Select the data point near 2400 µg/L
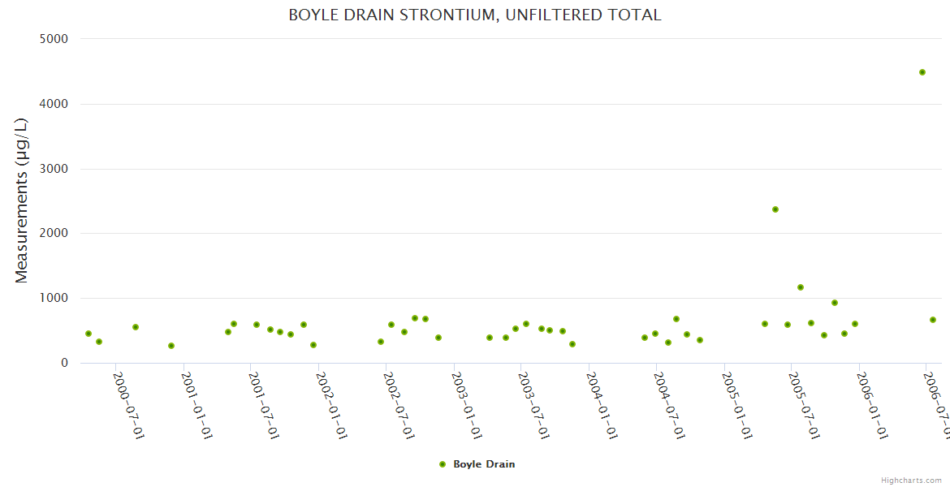Screen dimensions: 950x487 (x=775, y=209)
